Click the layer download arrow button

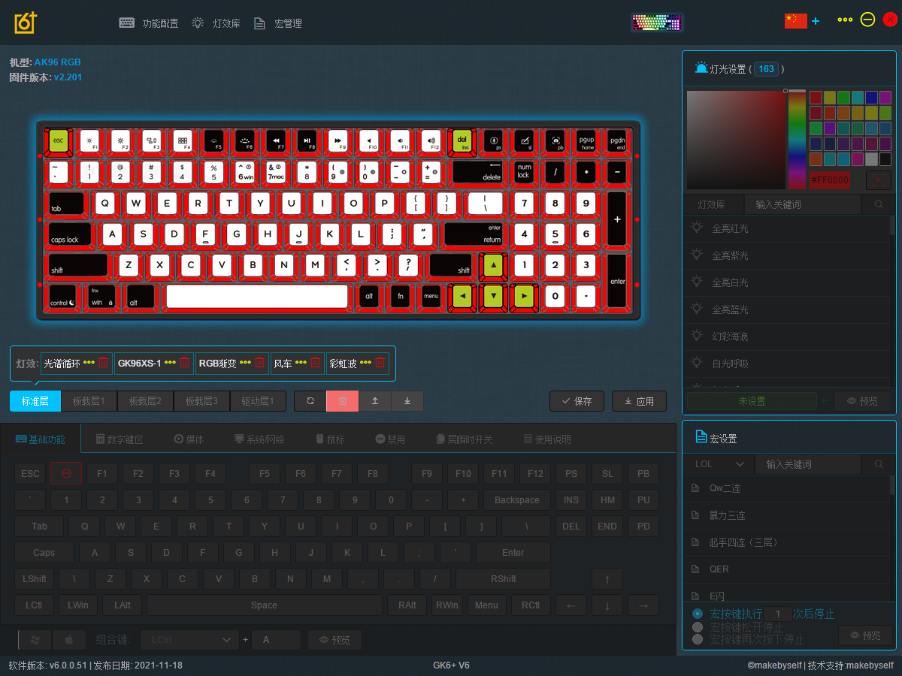pos(407,401)
